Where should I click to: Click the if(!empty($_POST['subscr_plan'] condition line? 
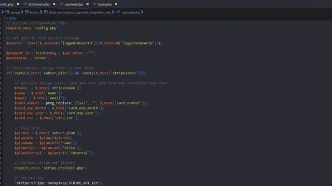[76, 73]
